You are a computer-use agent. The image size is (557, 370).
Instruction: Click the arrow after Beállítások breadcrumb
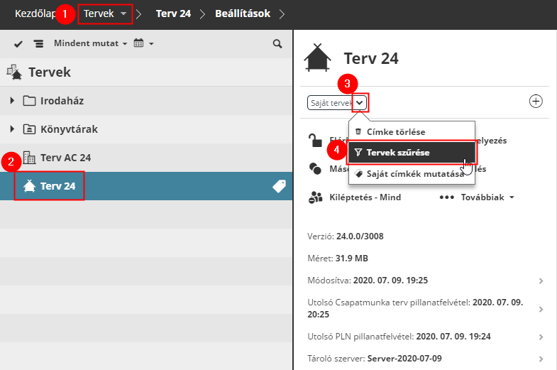pos(282,14)
